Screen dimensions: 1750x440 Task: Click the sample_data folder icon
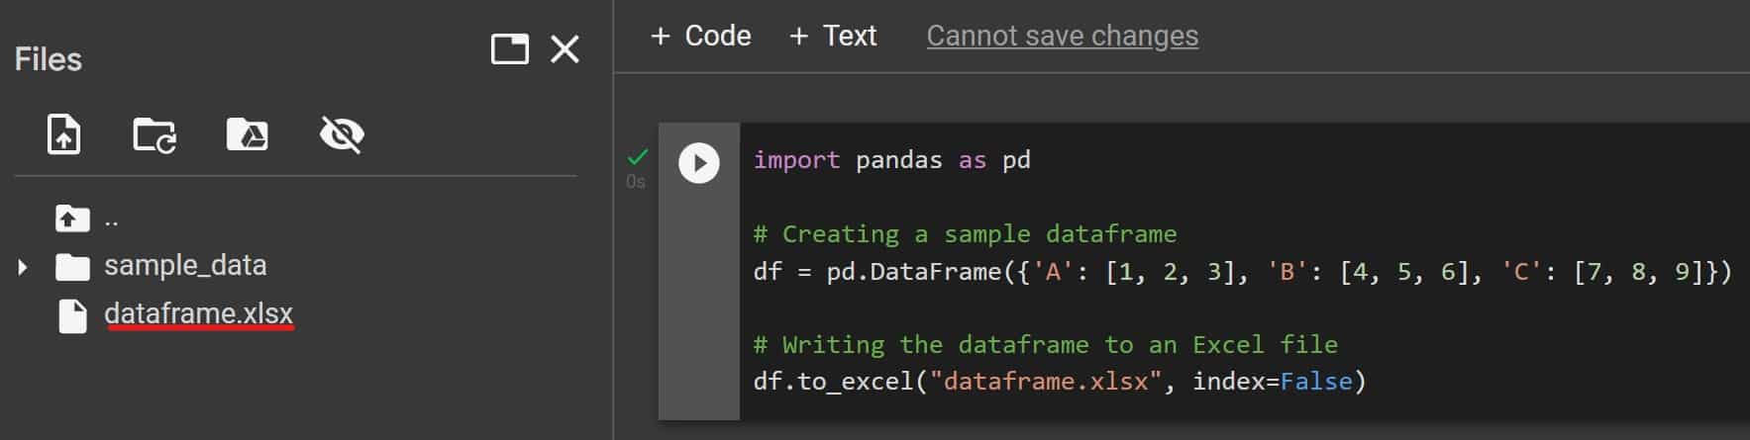point(72,266)
